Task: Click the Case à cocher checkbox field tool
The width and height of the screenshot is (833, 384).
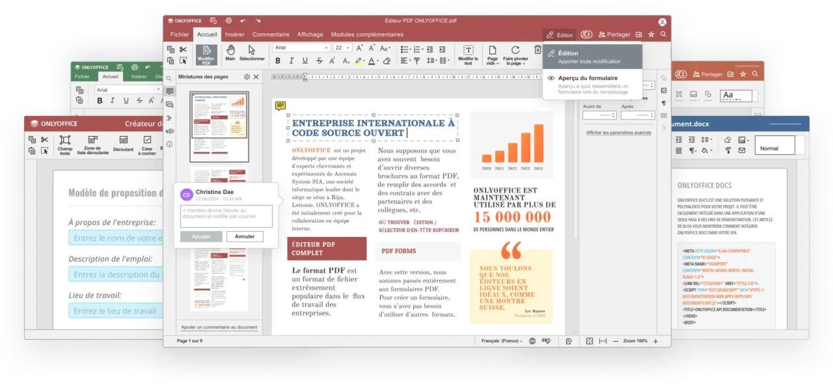Action: pos(148,144)
